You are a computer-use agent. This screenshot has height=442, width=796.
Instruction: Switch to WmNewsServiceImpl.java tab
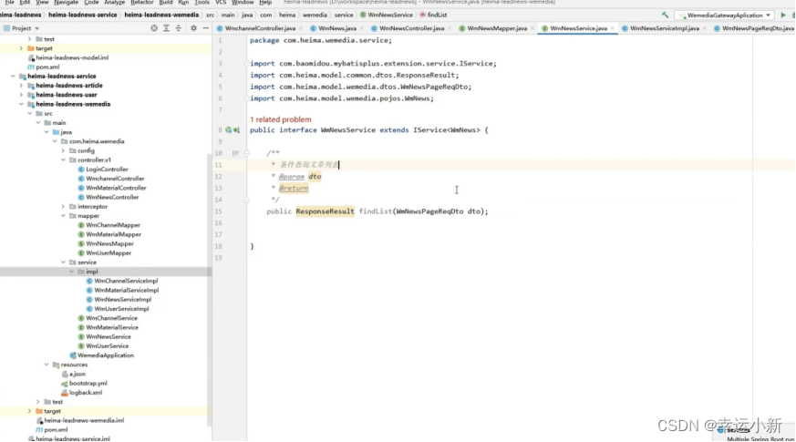point(665,28)
